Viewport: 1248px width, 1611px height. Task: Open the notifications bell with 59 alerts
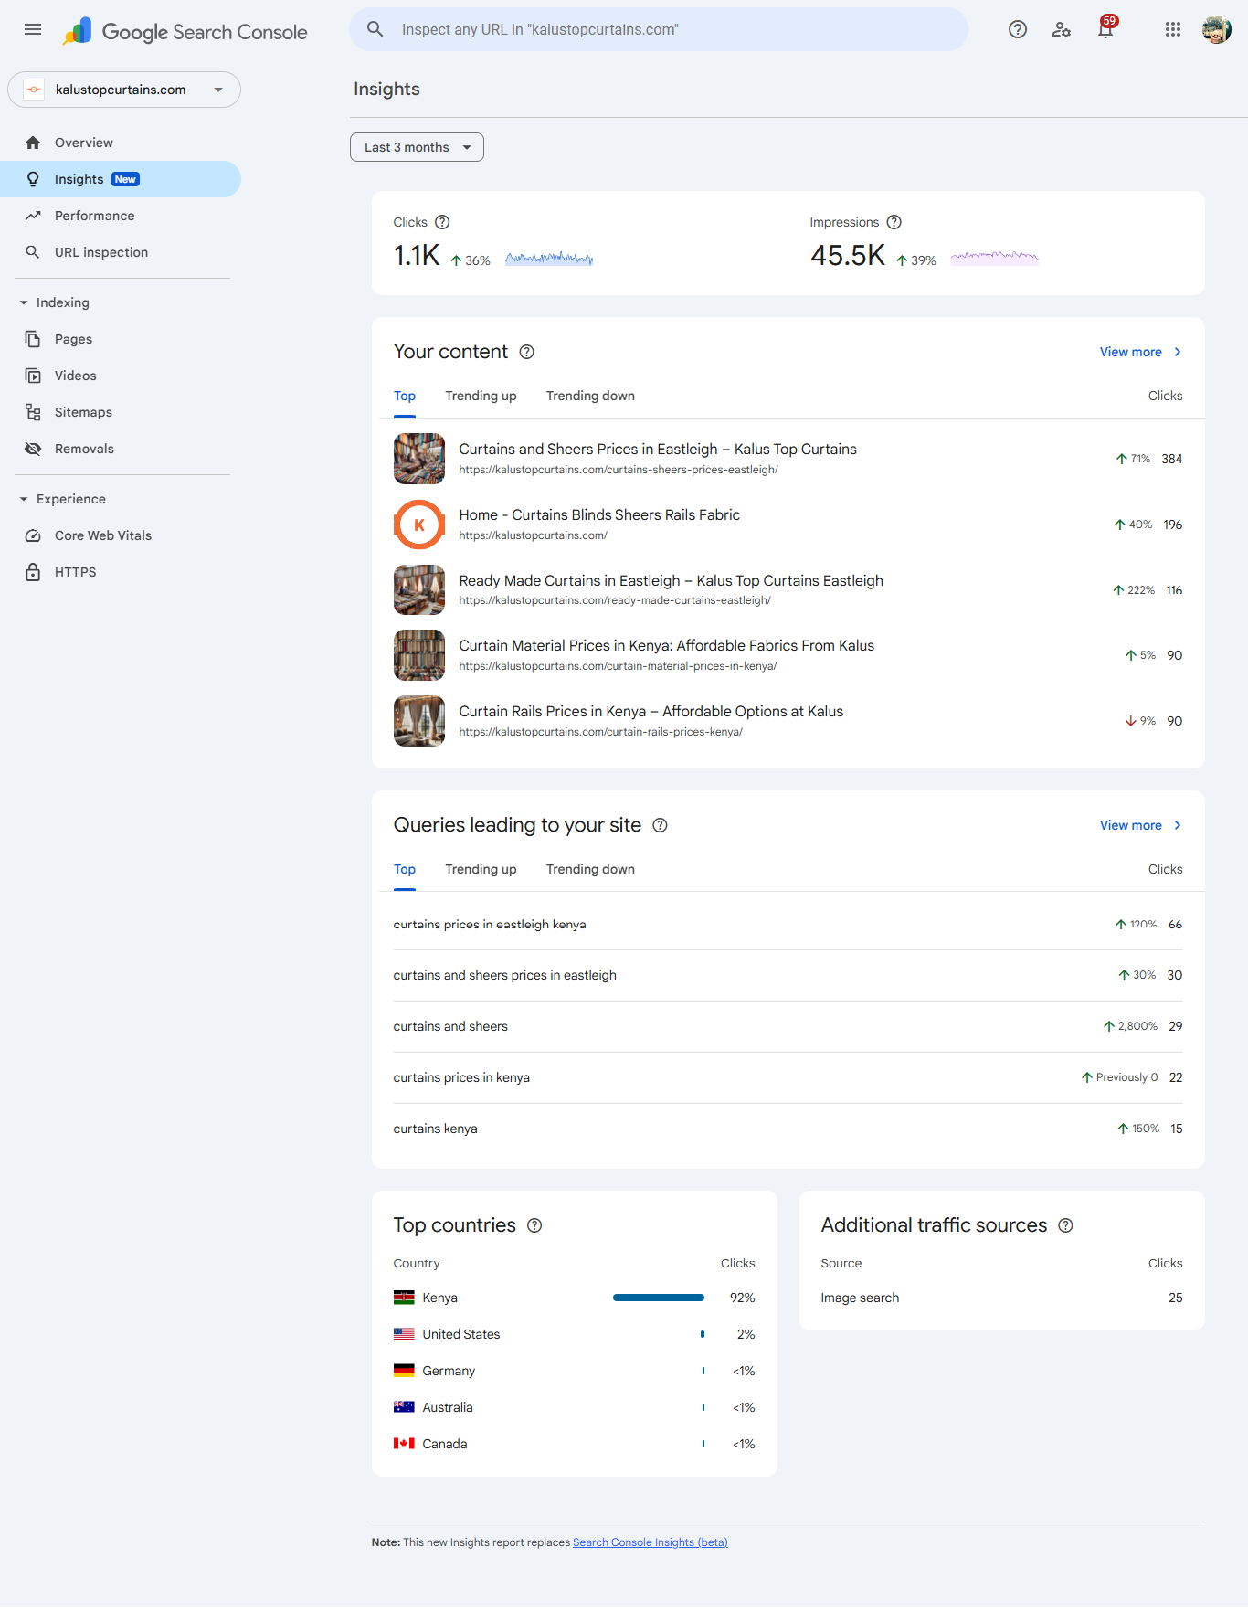(1106, 27)
